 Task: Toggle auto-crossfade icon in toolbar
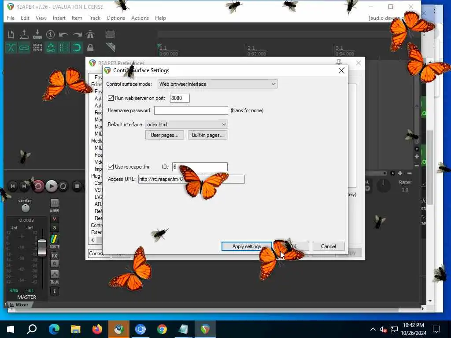pos(11,48)
